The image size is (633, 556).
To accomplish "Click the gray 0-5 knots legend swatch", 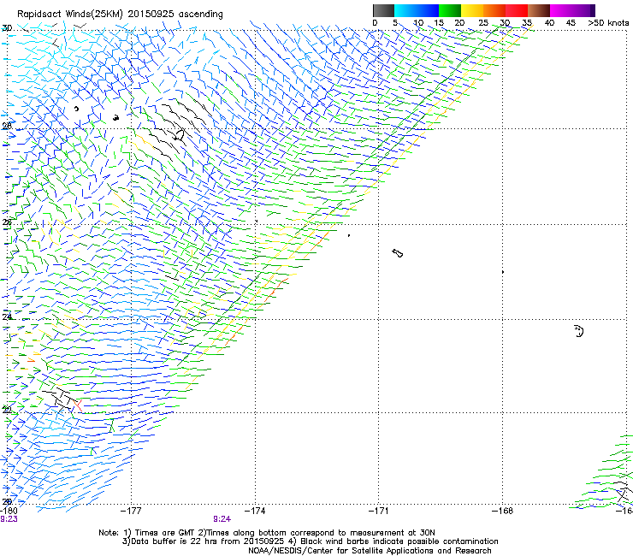I will pos(383,10).
